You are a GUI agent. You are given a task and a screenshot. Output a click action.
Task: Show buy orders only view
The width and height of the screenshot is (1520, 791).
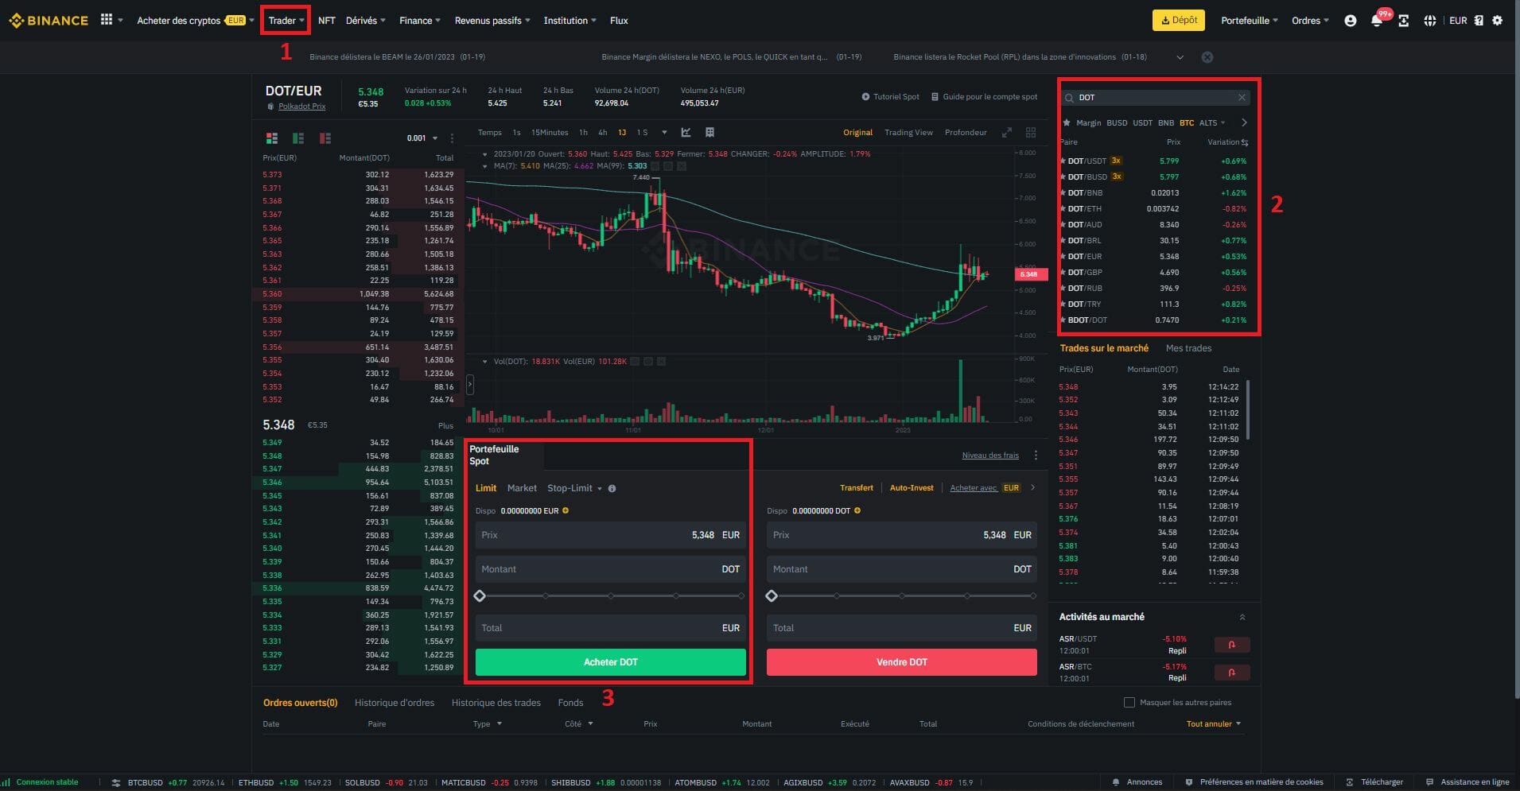[x=298, y=138]
